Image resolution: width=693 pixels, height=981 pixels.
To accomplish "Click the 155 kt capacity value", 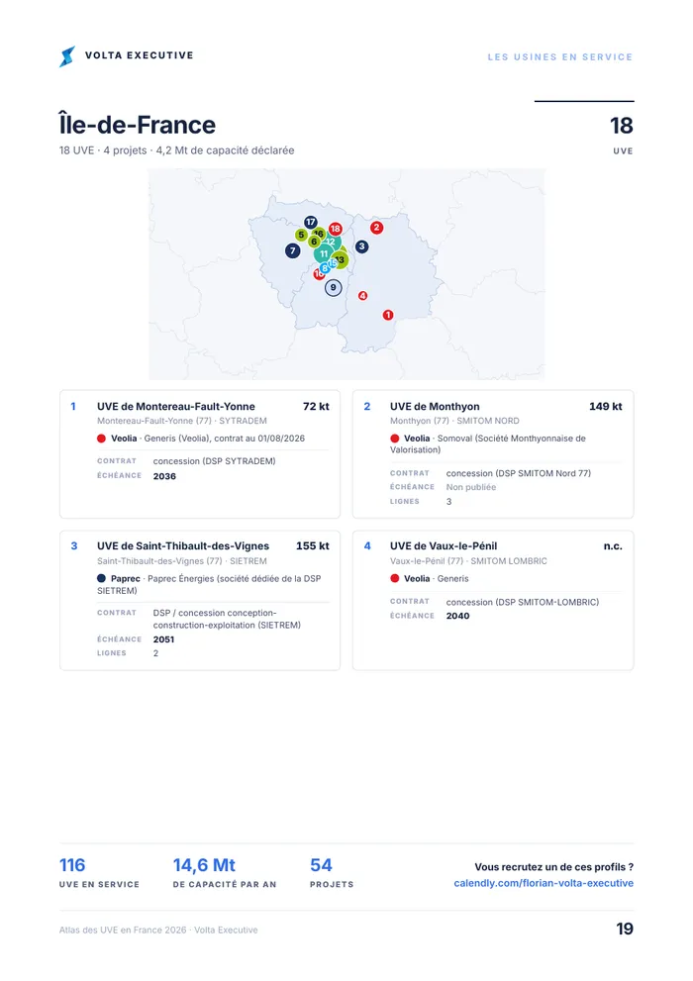I will tap(313, 546).
